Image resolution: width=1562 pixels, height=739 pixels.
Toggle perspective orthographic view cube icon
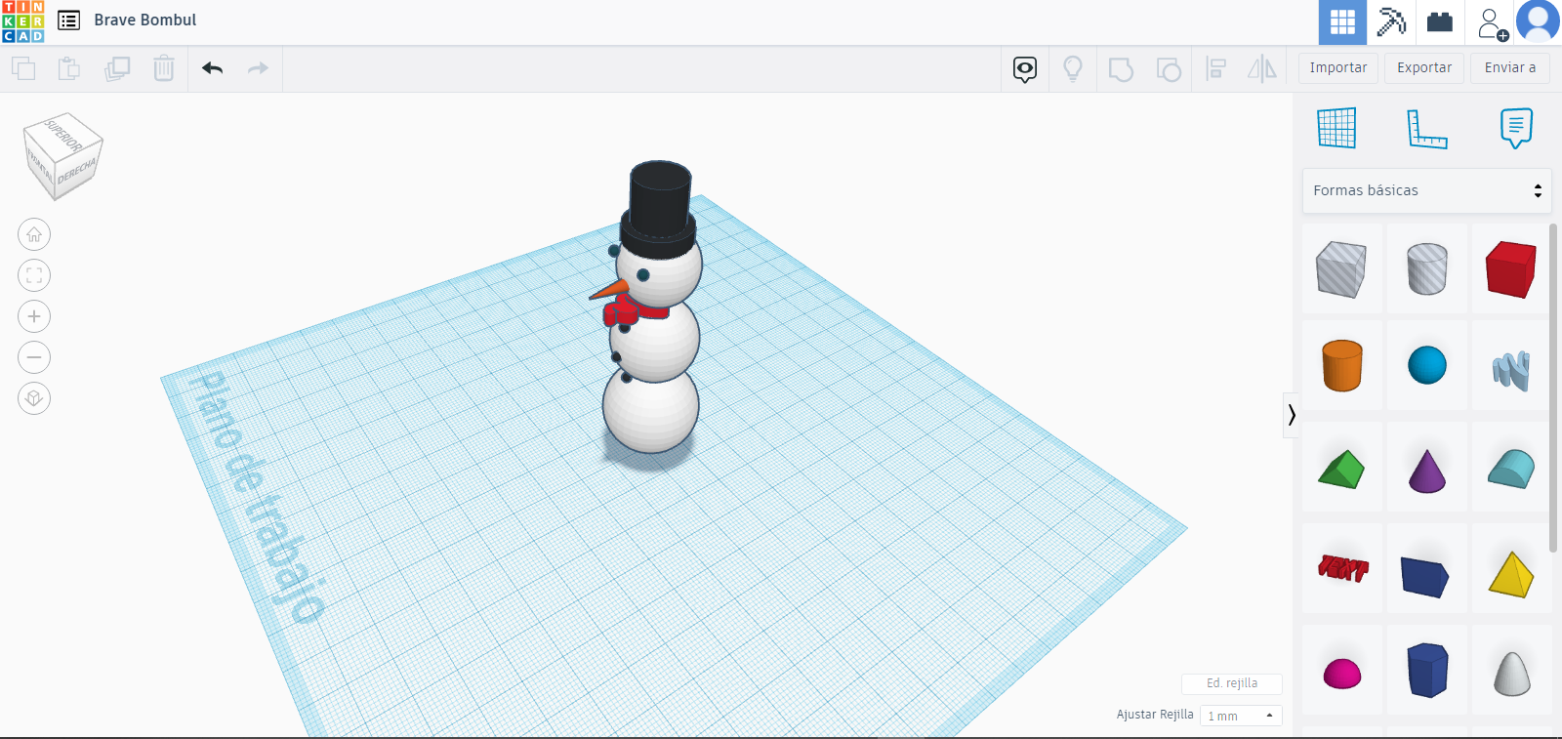click(x=34, y=398)
